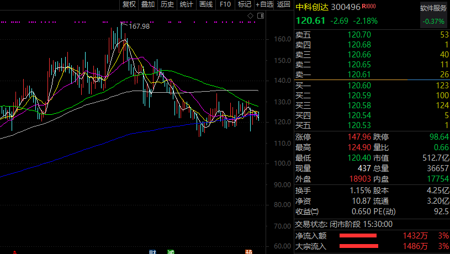Open the F10 company info tab

pos(225,4)
